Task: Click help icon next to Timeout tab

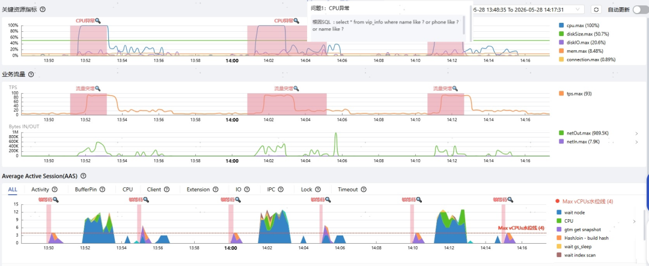Action: pos(364,190)
